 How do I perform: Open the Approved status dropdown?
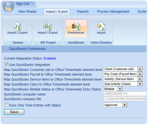[x=115, y=105]
